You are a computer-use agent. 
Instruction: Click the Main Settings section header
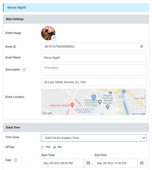pyautogui.click(x=76, y=19)
